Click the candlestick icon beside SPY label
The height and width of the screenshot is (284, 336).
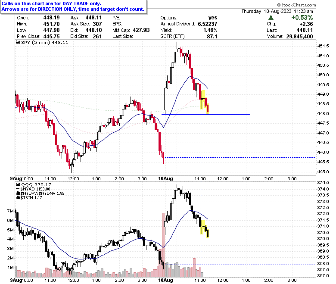pos(18,42)
